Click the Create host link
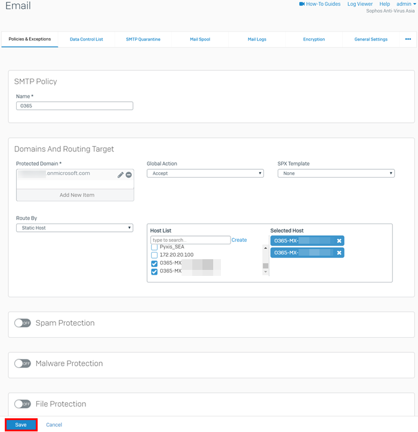This screenshot has height=432, width=418. [239, 240]
